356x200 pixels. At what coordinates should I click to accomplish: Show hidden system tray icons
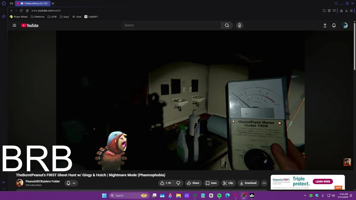(305, 196)
